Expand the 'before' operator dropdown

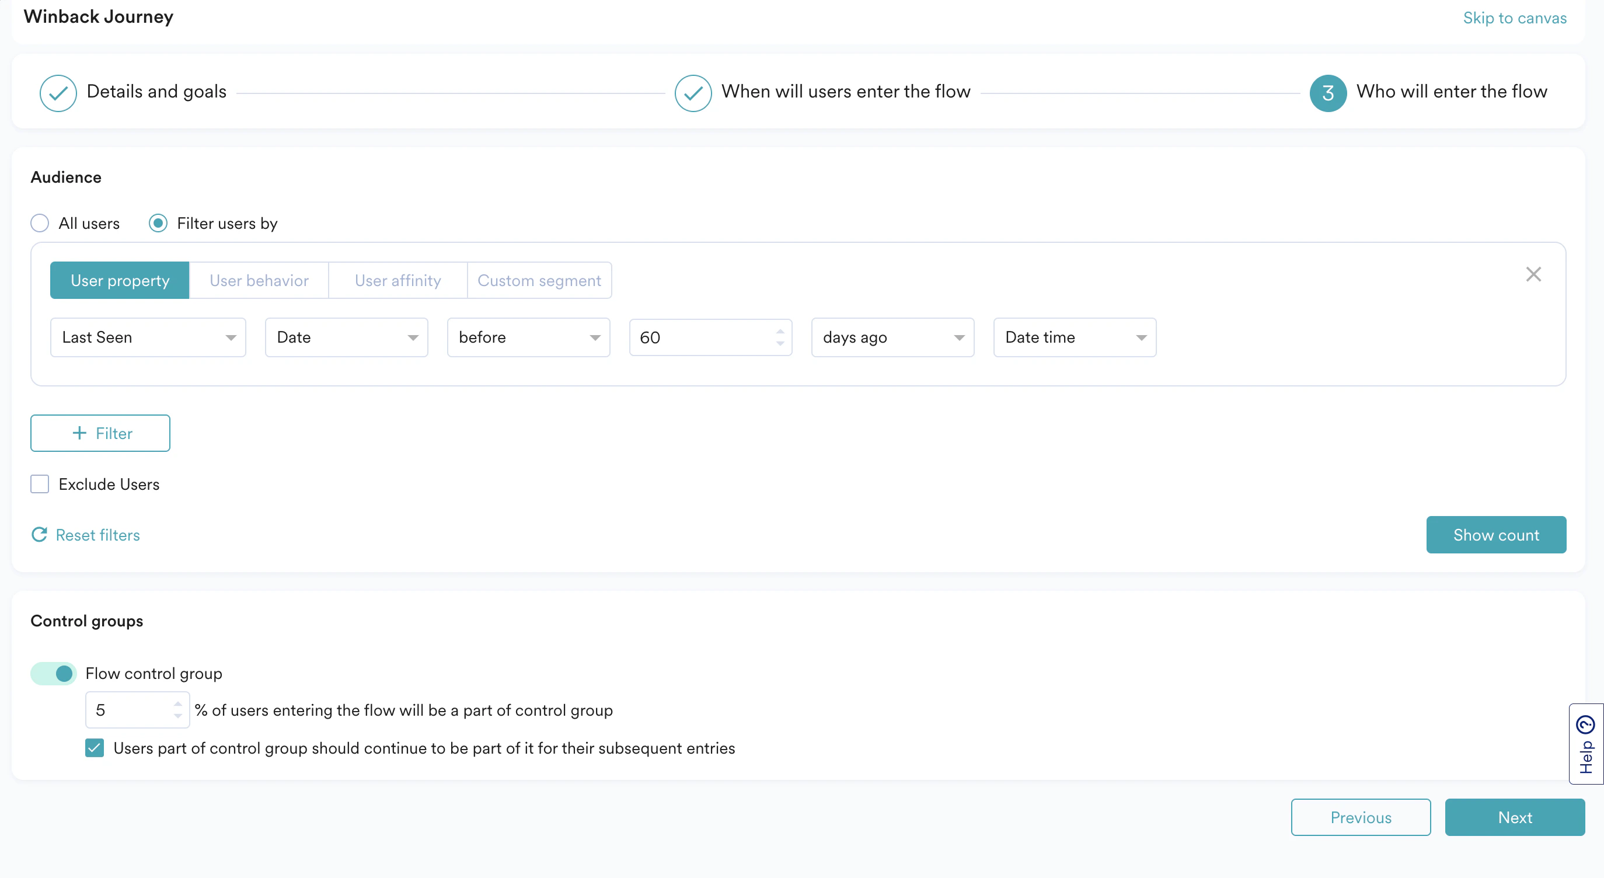(528, 337)
